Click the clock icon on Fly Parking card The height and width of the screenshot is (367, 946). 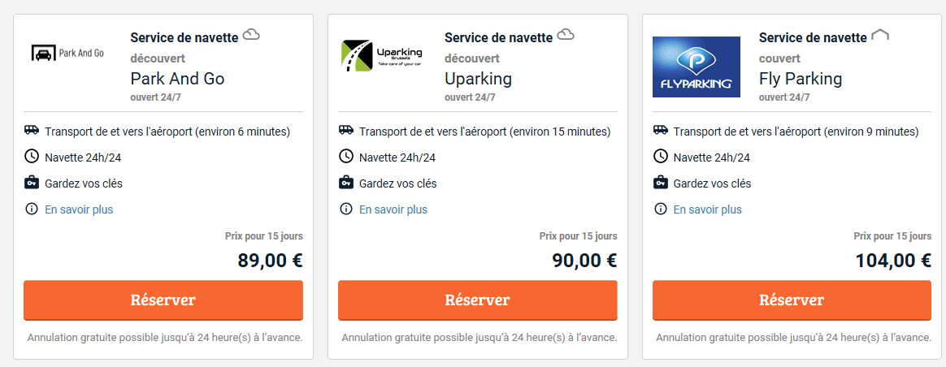(660, 157)
